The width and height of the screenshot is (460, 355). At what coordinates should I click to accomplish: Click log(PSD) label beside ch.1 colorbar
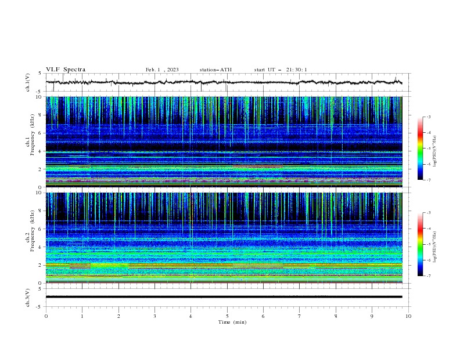435,151
